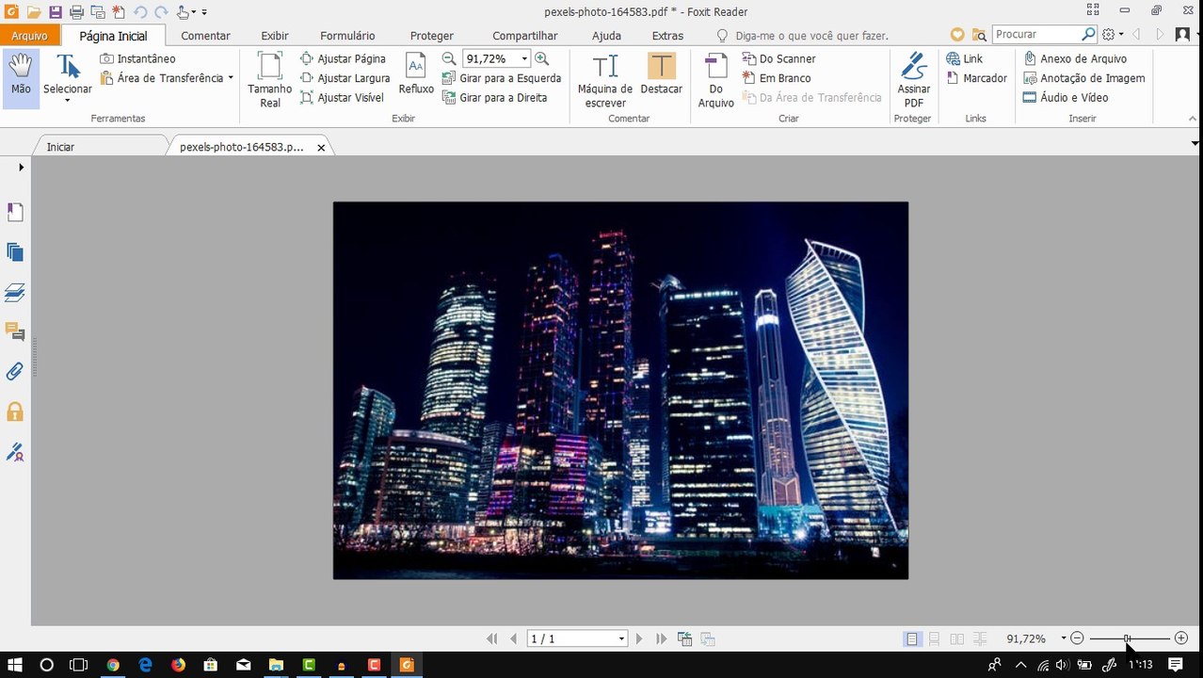Expand the left navigation pane arrow
1203x678 pixels.
pos(21,167)
